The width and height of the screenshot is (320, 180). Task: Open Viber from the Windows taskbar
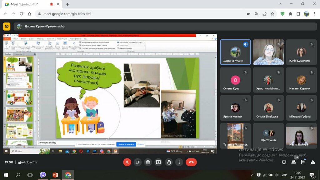[43, 175]
